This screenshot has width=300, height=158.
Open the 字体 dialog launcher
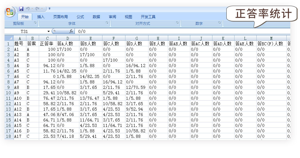click(107, 23)
